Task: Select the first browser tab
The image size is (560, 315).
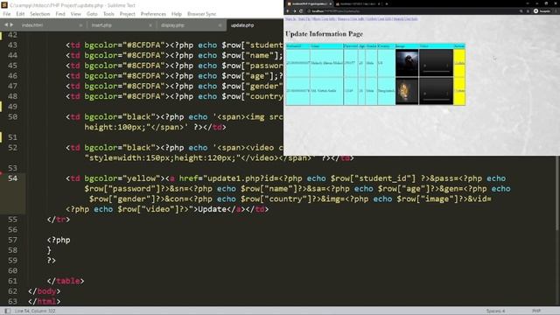Action: (x=309, y=3)
